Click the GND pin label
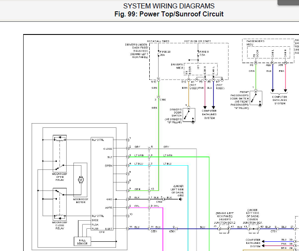This screenshot has width=299, height=251. 109,199
